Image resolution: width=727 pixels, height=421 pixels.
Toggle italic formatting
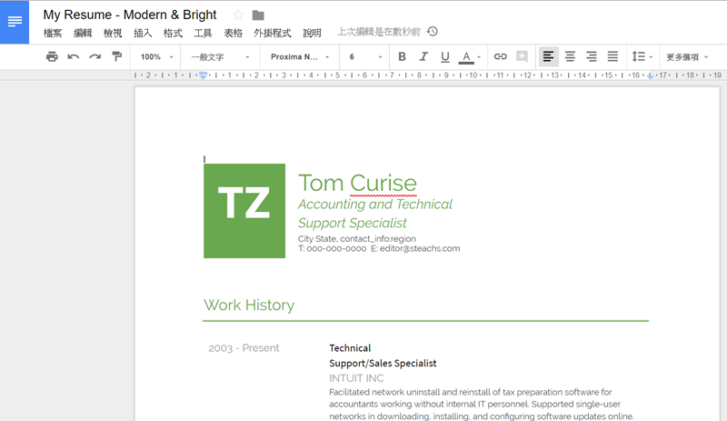[423, 56]
